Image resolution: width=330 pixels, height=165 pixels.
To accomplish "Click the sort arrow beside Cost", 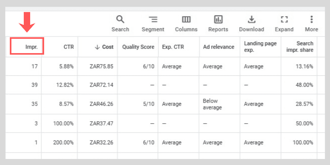I will click(x=97, y=47).
